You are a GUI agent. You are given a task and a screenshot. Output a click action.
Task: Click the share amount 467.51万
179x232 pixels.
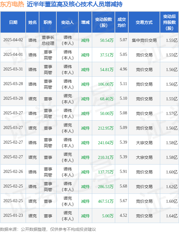click(x=106, y=201)
